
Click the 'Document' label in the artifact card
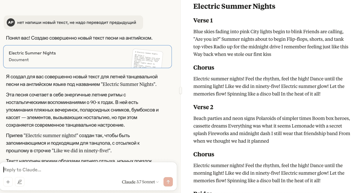coord(19,60)
